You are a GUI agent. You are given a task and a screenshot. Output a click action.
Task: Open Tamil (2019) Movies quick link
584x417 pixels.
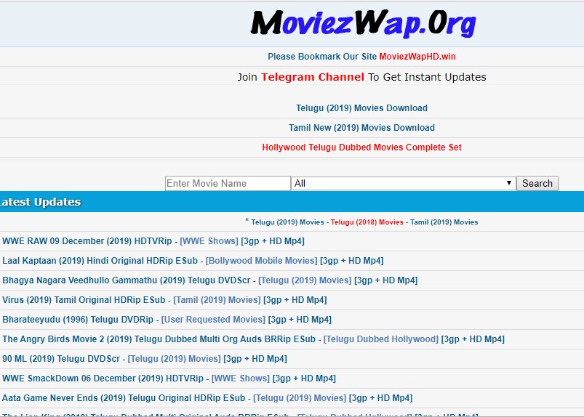coord(444,222)
